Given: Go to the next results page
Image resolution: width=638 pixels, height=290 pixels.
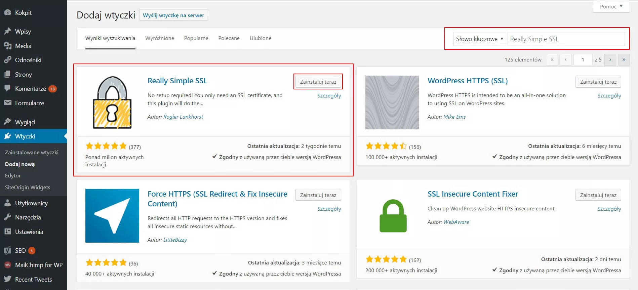Looking at the screenshot, I should click(x=610, y=59).
